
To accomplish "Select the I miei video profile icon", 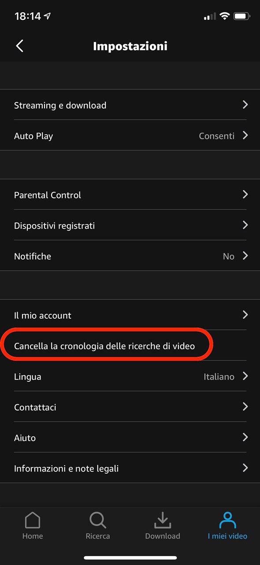I will [x=227, y=520].
